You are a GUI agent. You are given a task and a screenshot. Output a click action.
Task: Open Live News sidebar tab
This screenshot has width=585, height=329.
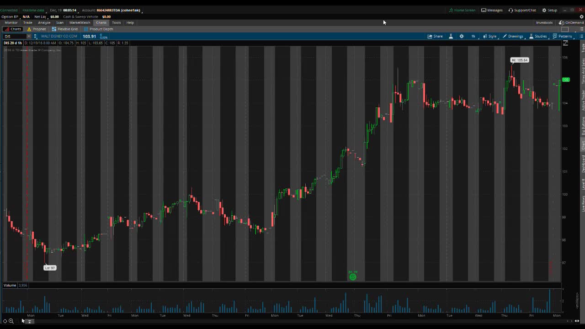pyautogui.click(x=583, y=203)
